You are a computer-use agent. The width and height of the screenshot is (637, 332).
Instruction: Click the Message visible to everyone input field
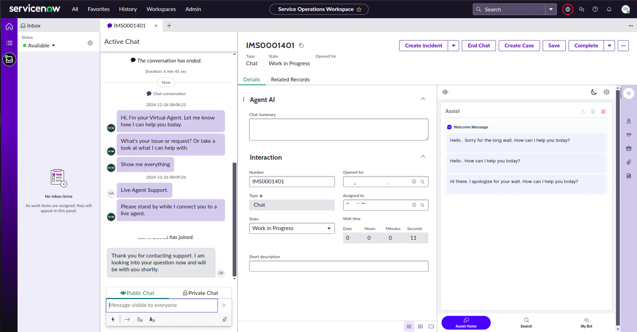162,305
